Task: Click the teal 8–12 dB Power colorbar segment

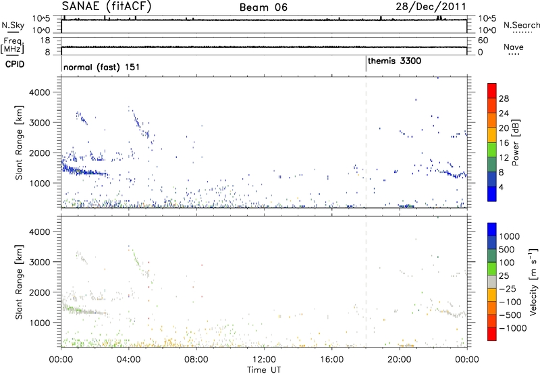Action: click(492, 165)
